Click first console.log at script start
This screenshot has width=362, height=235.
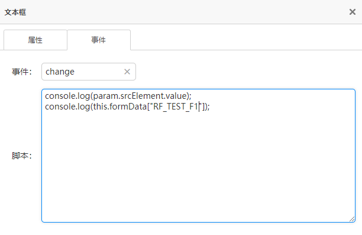(x=67, y=96)
